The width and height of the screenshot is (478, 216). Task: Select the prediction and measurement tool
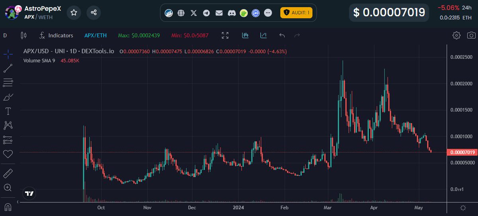8,140
